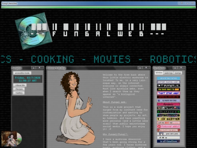Click COOKING in the scrolling marquee
This screenshot has width=197, height=148.
tap(53, 59)
